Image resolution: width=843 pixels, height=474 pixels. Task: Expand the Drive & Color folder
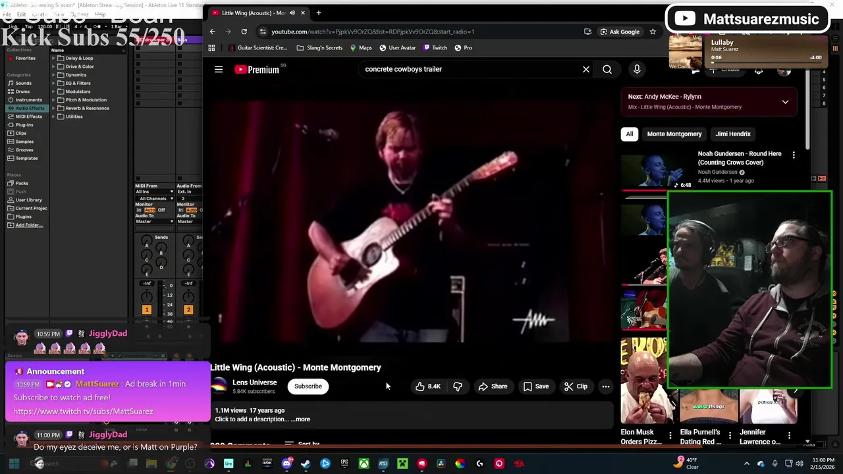click(x=54, y=66)
